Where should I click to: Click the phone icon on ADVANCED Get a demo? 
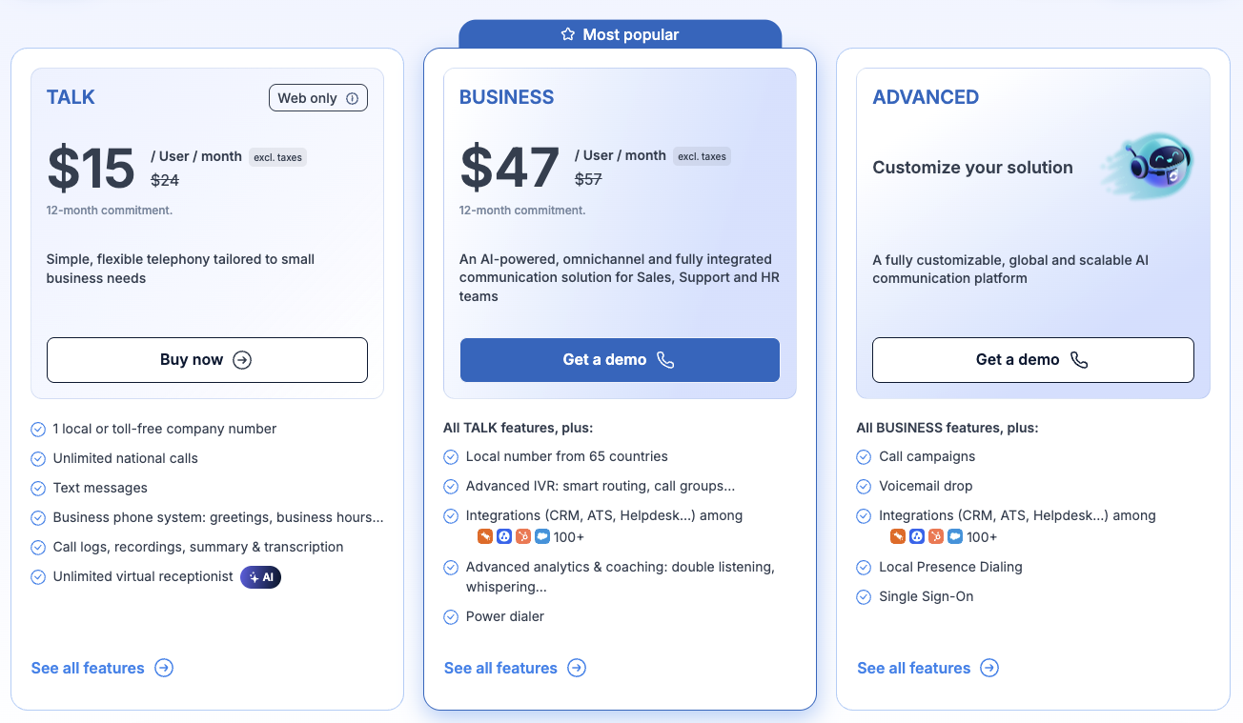point(1078,360)
